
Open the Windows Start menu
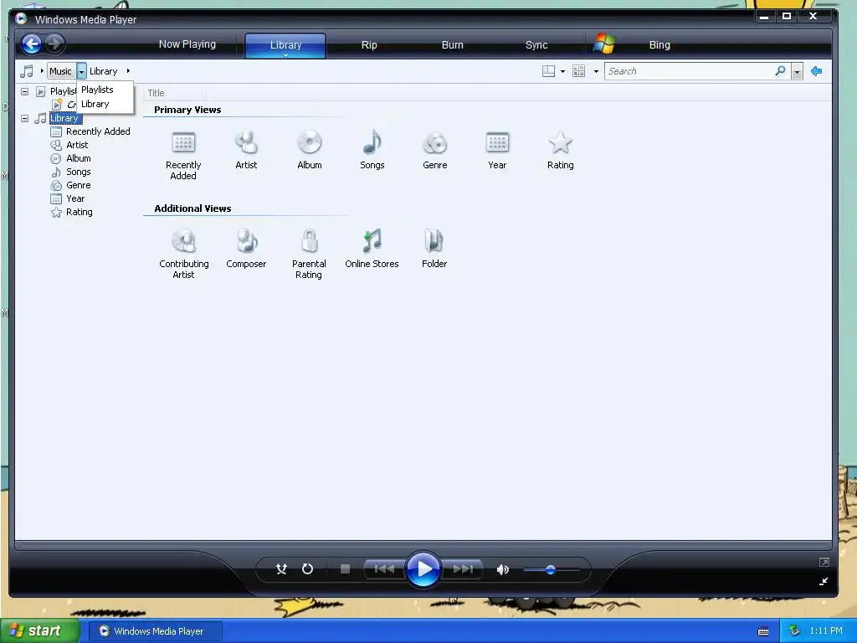(x=39, y=631)
